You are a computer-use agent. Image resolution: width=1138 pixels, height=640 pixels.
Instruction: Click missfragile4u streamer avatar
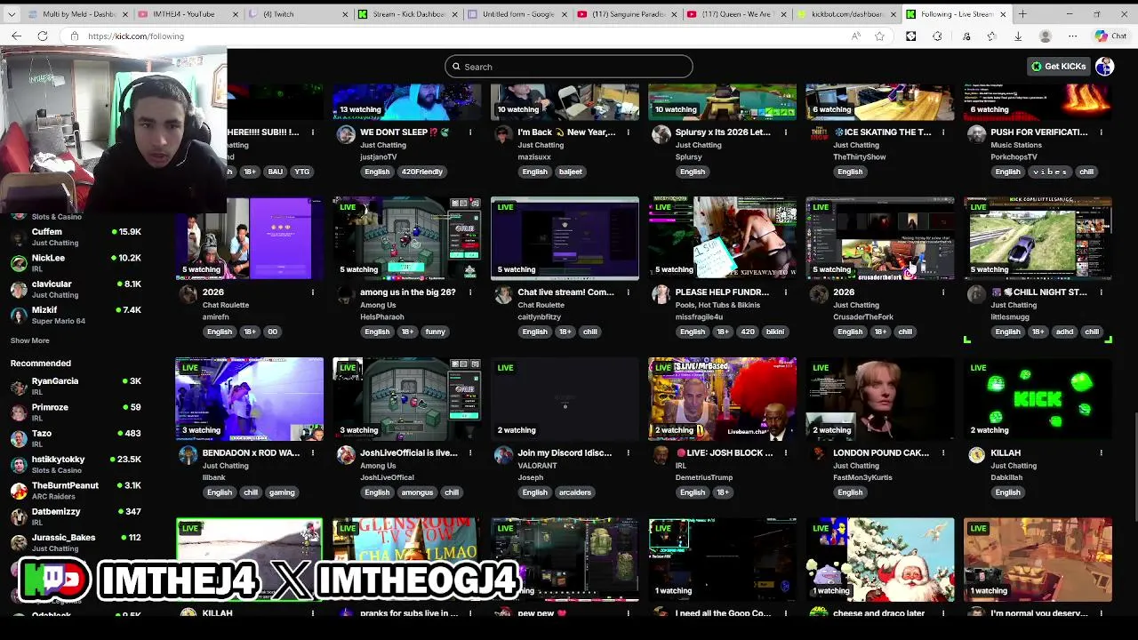coord(661,295)
